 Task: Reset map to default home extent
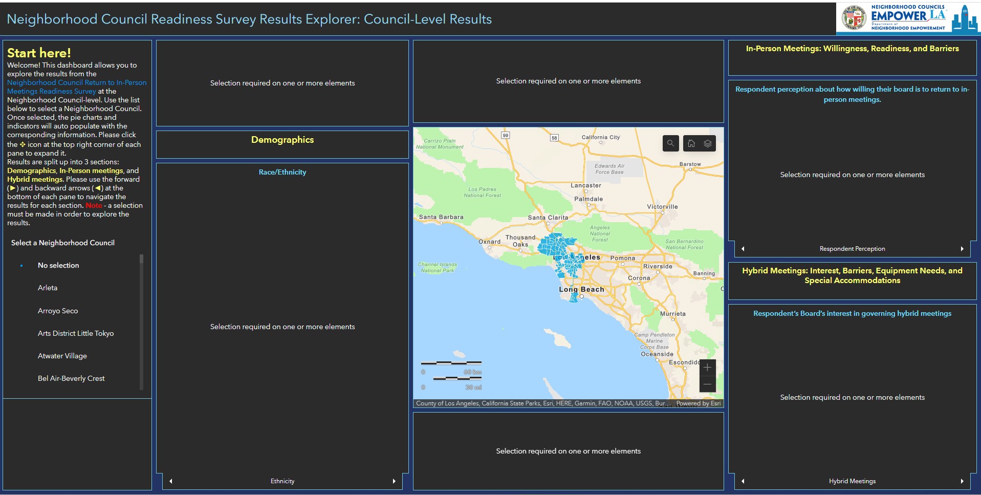pos(691,143)
